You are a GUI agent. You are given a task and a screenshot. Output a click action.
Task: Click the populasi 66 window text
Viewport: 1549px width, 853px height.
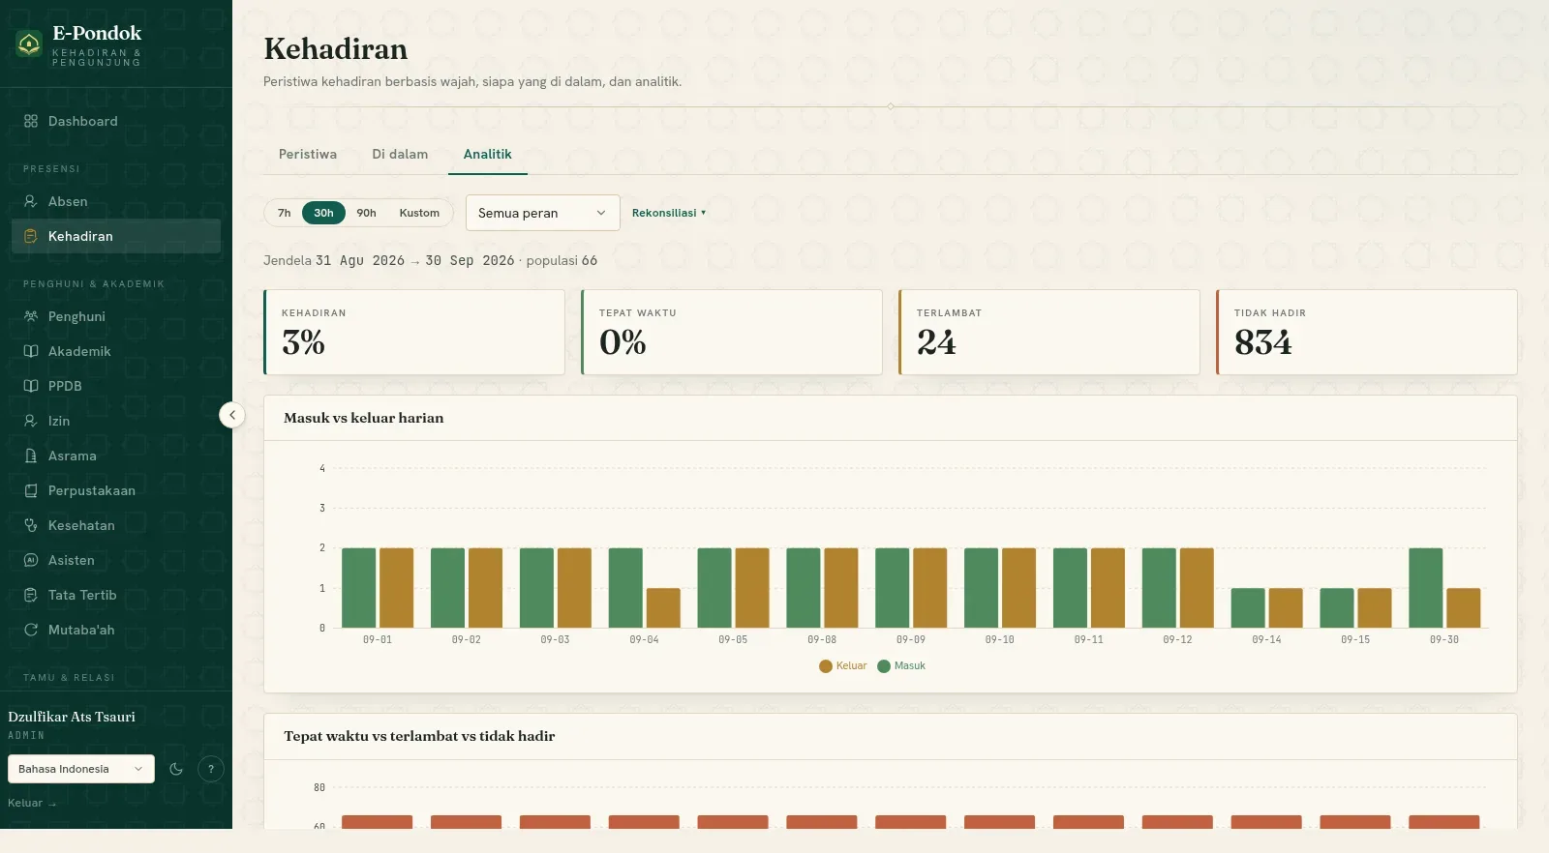[562, 260]
